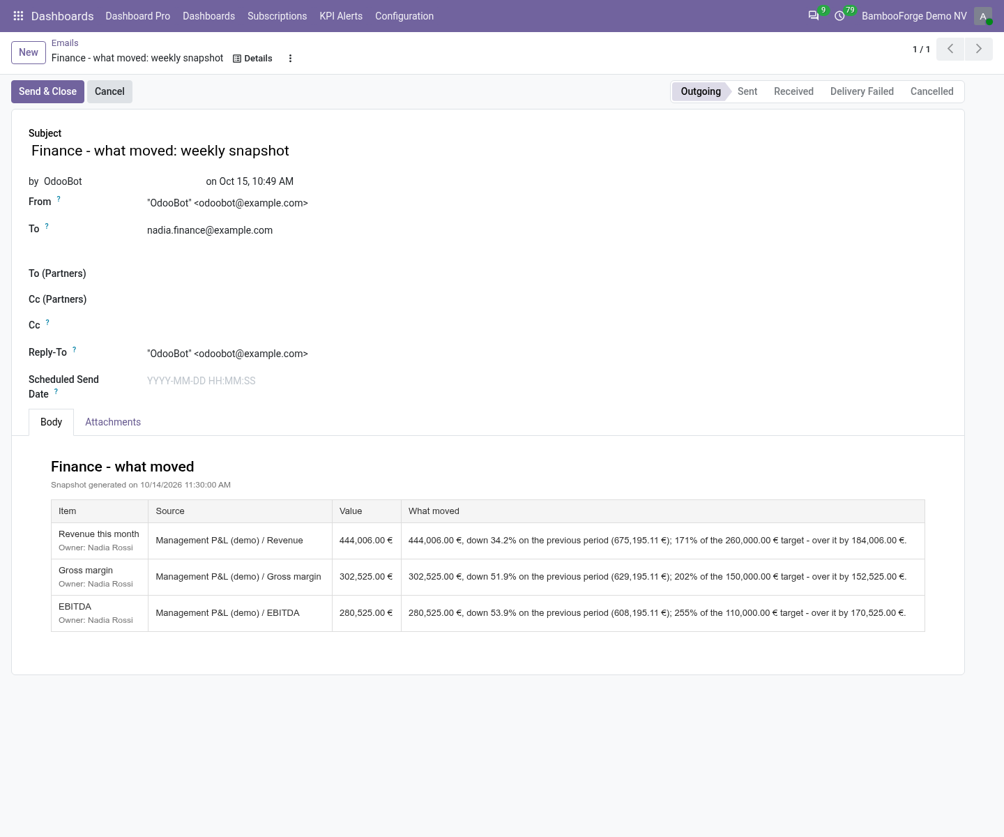This screenshot has height=837, width=1004.
Task: Open the user avatar menu
Action: point(983,16)
